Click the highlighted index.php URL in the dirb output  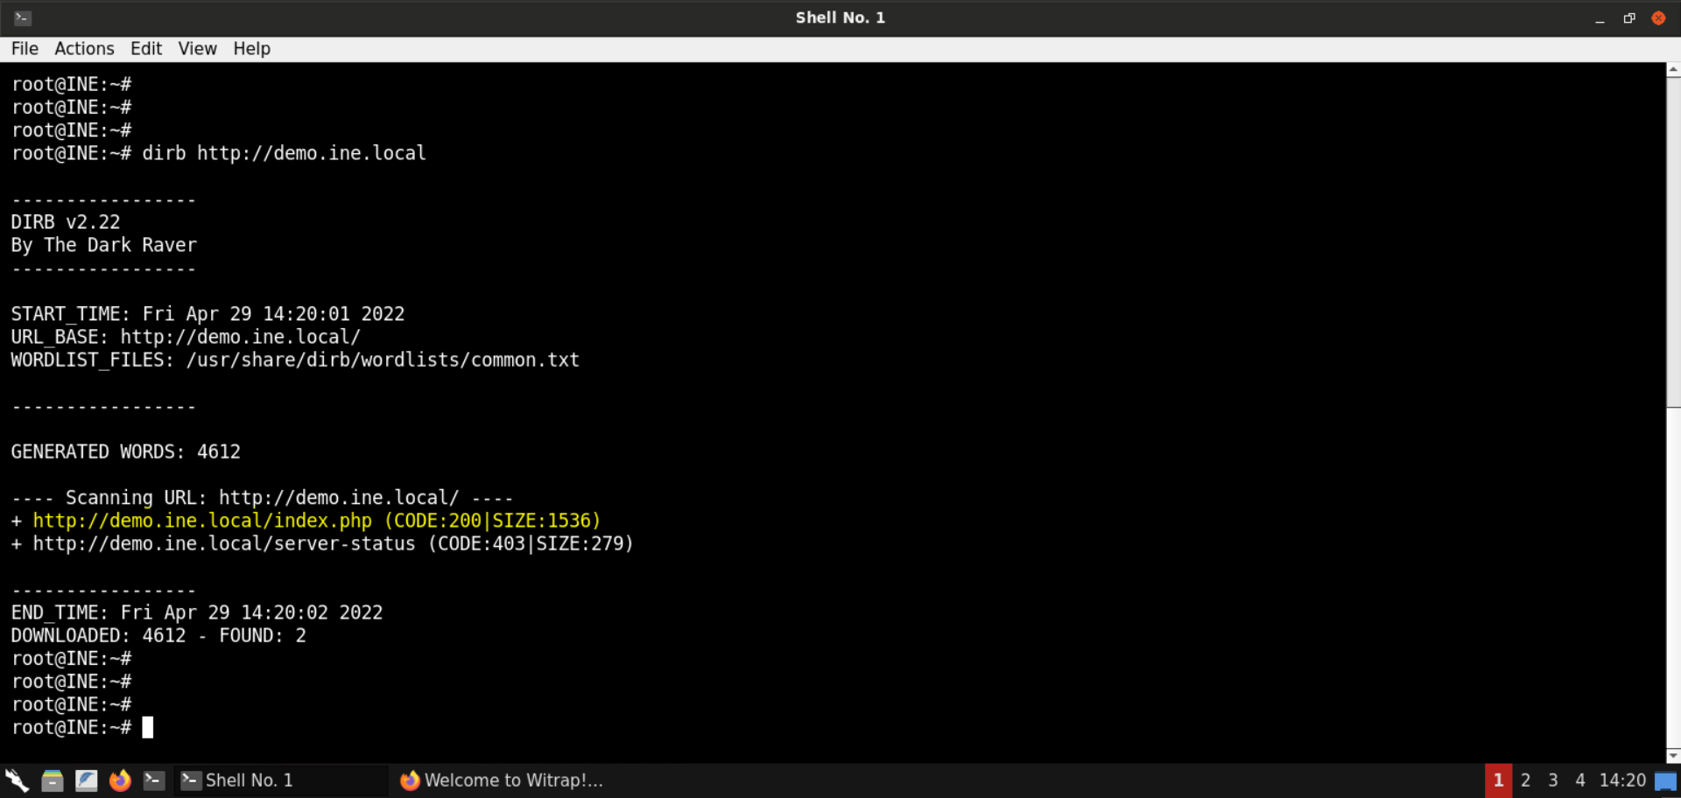201,520
